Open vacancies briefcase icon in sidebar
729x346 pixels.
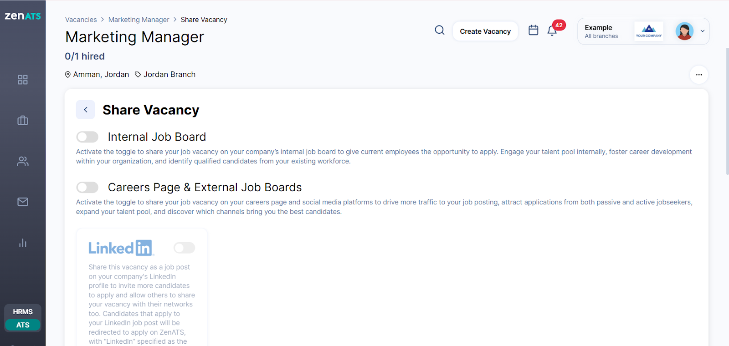[x=23, y=120]
